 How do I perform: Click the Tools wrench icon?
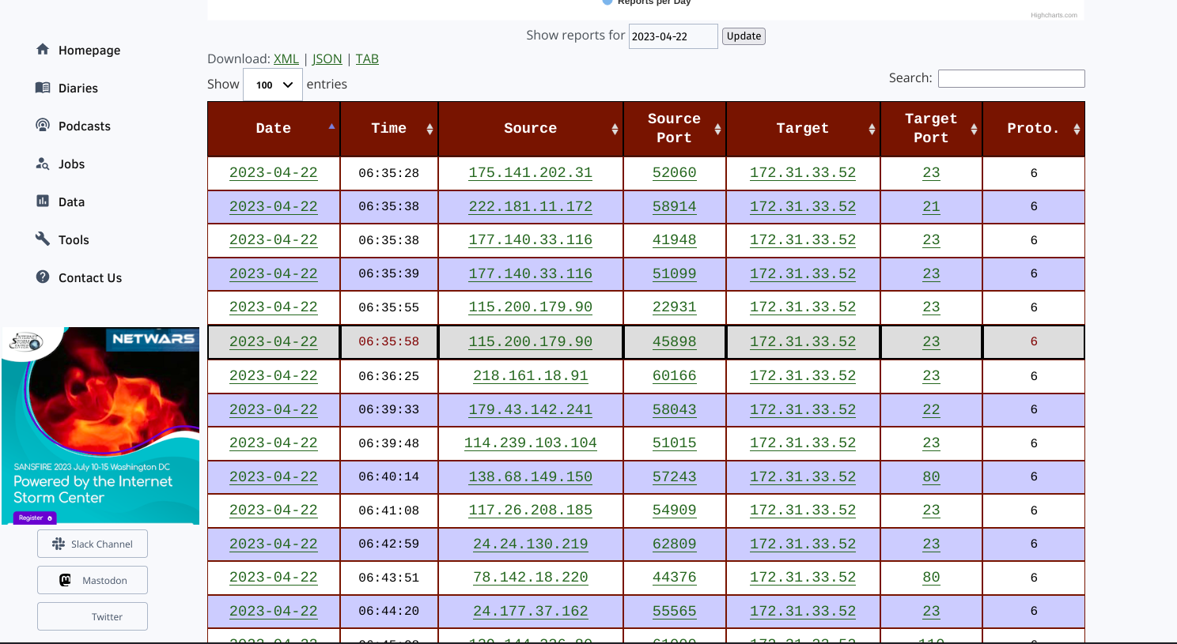(x=43, y=239)
